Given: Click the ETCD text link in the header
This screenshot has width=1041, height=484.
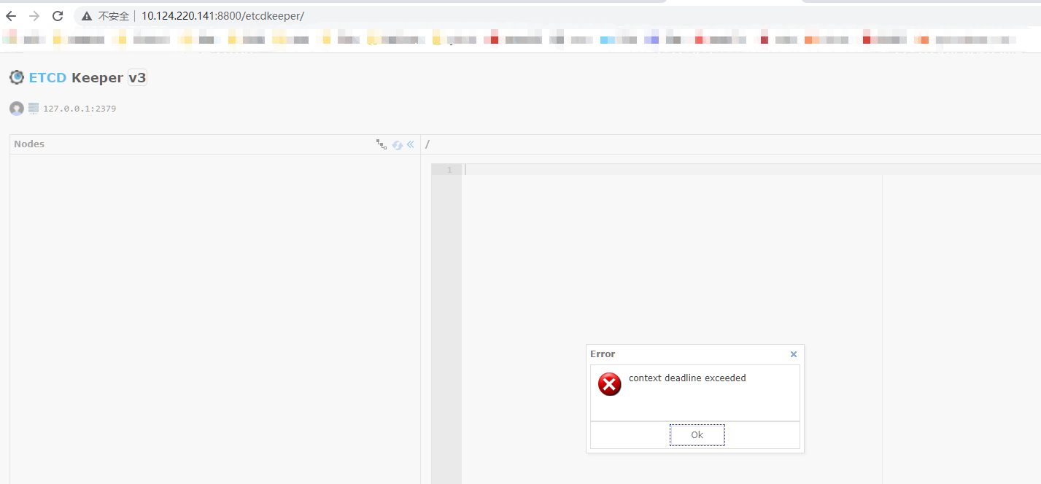Looking at the screenshot, I should coord(47,77).
